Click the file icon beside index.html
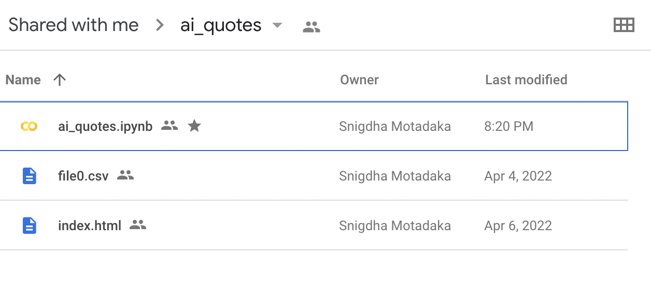Screen dimensions: 651x300 point(30,225)
